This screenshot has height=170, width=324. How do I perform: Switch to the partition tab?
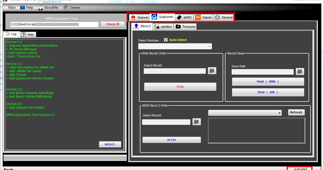click(163, 26)
